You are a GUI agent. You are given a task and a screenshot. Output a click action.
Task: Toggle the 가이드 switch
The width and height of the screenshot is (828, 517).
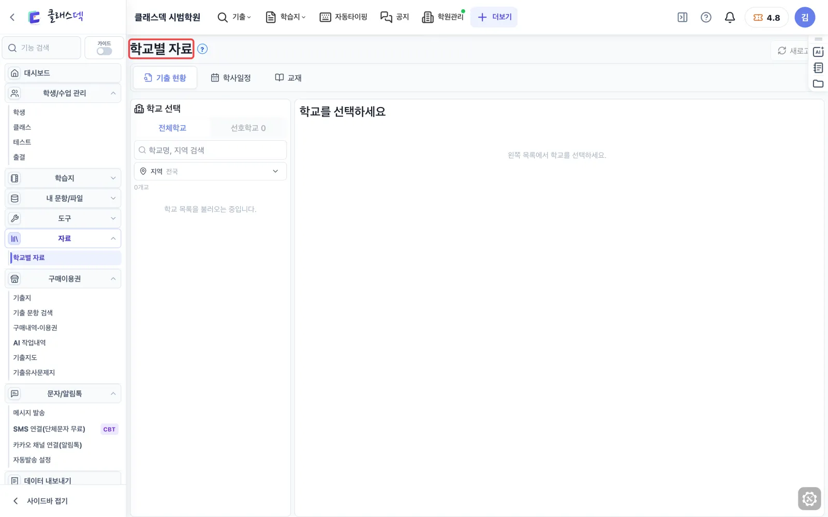[104, 51]
